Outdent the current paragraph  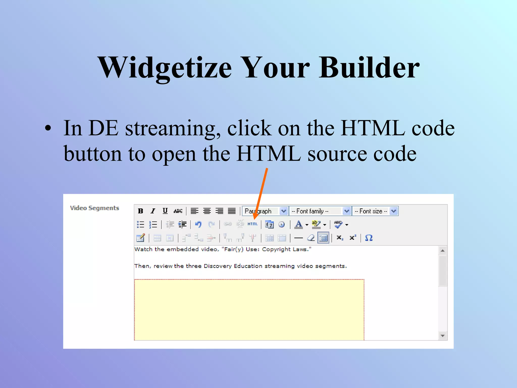(170, 224)
